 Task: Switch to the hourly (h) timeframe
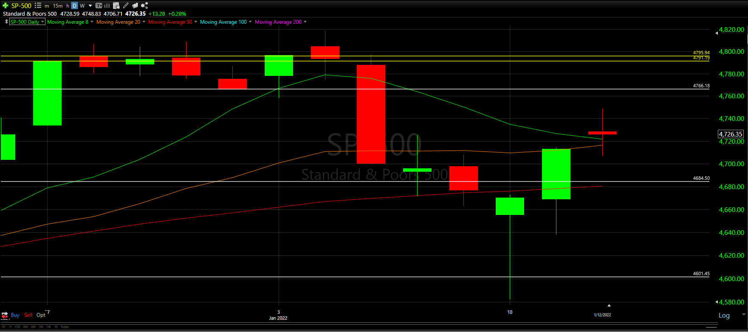68,6
